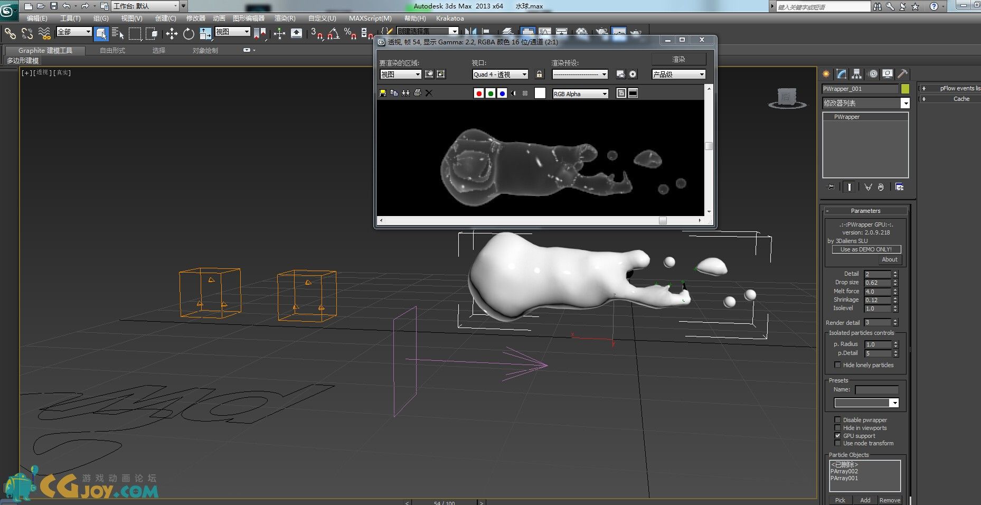Image resolution: width=981 pixels, height=505 pixels.
Task: Open 编辑(E) menu
Action: tap(37, 18)
